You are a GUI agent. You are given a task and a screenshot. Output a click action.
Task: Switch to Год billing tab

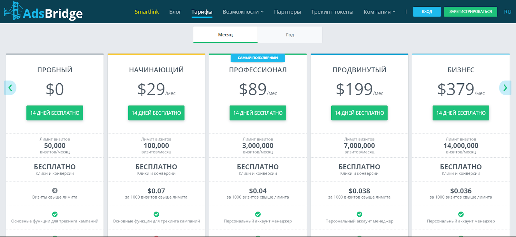tap(290, 35)
